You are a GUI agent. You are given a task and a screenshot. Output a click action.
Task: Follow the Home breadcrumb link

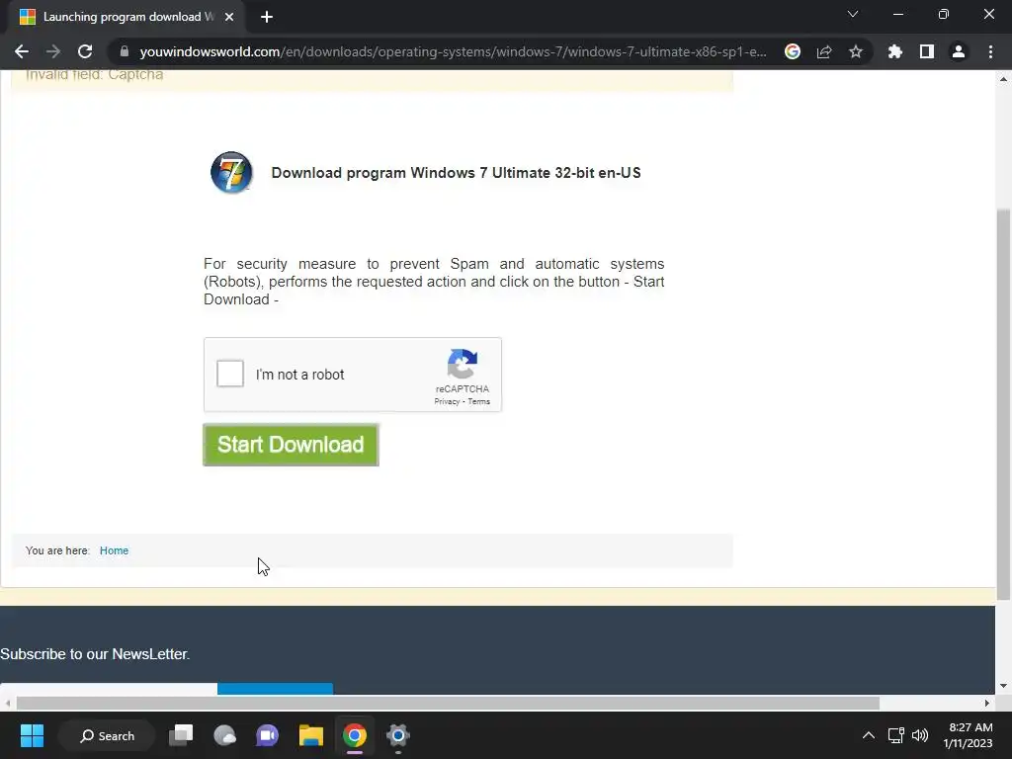115,550
